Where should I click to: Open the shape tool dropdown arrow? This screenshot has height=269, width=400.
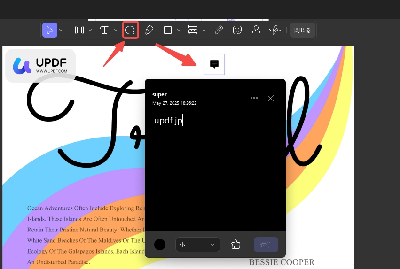click(179, 30)
